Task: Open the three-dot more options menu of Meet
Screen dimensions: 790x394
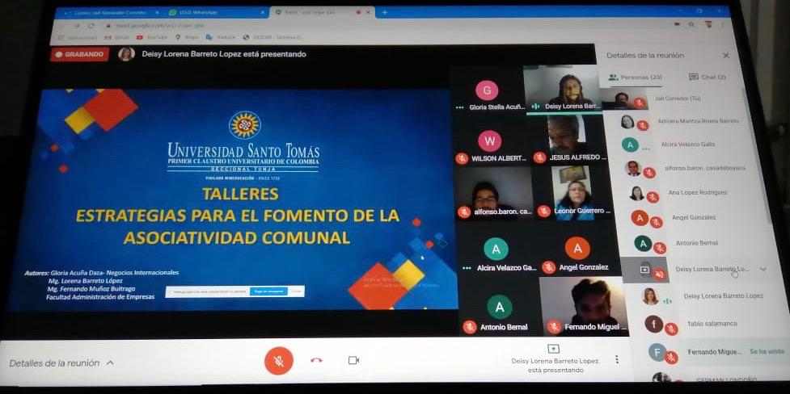Action: coord(617,360)
